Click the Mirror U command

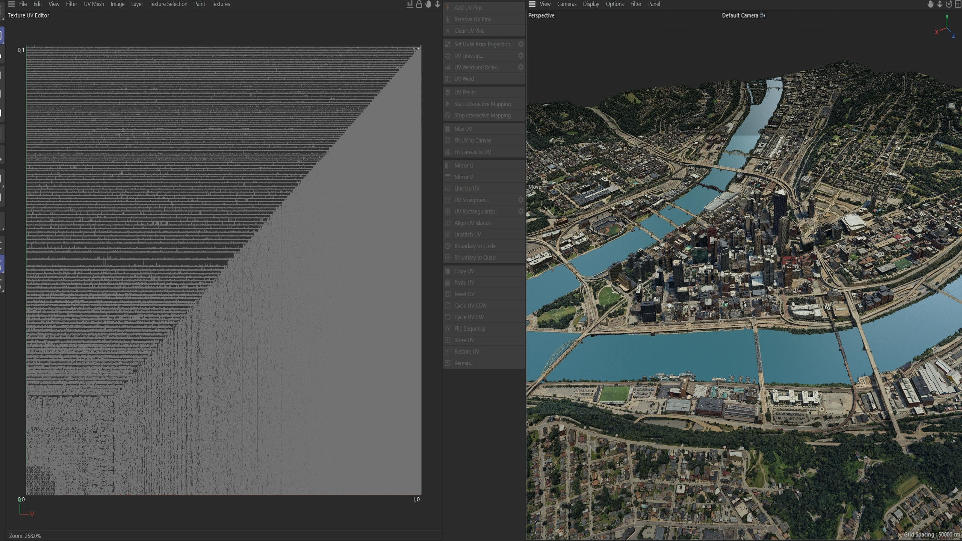point(484,166)
